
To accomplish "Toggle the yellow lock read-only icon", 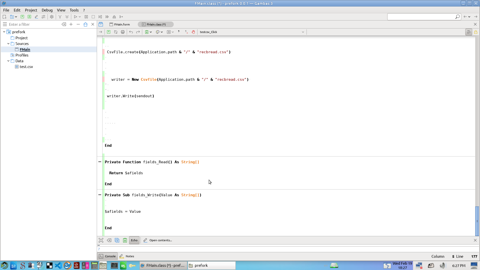I will (476, 32).
